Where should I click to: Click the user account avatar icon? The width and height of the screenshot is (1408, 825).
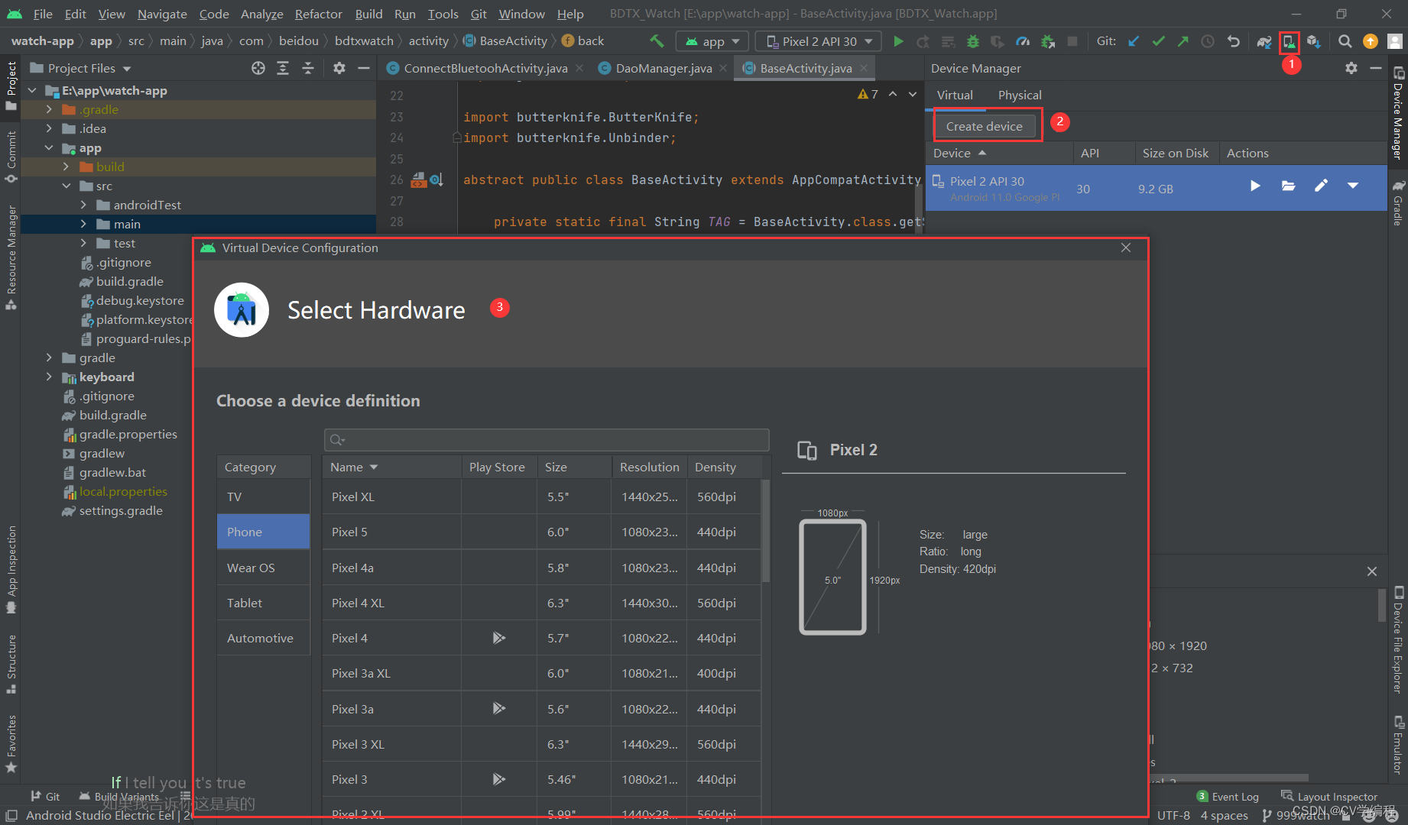click(1395, 41)
